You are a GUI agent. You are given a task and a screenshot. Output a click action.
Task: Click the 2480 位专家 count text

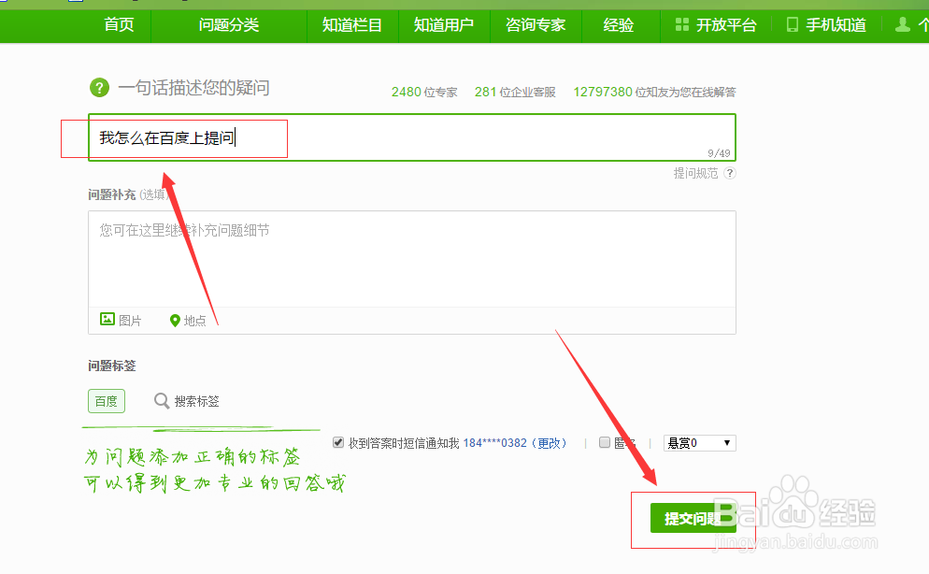point(424,92)
